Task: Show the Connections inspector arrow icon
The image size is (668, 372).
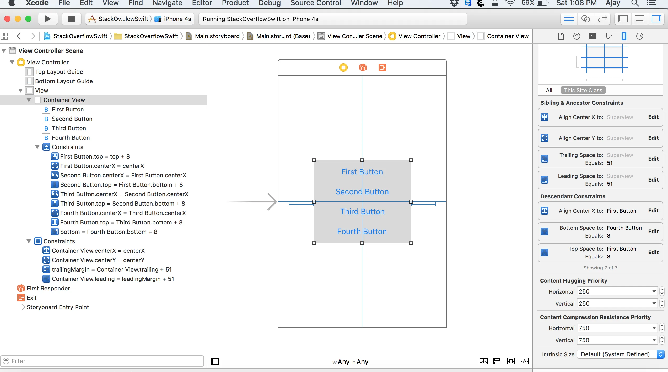Action: 639,36
